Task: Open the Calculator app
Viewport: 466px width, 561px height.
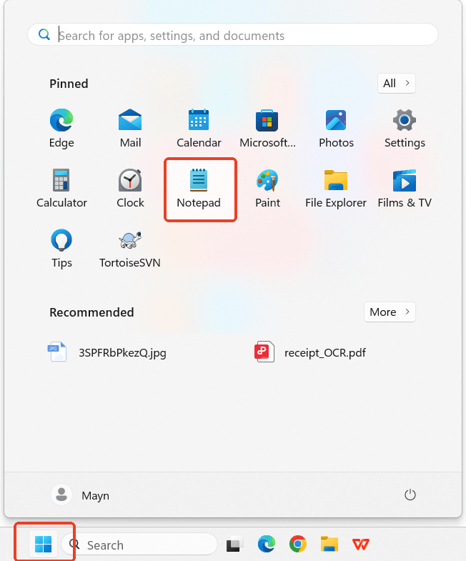Action: click(61, 188)
